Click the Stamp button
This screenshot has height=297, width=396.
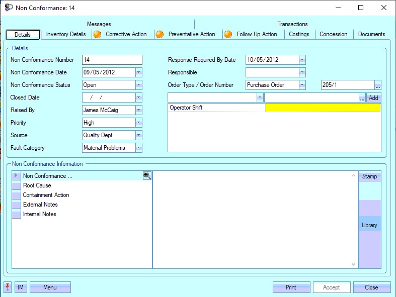pyautogui.click(x=369, y=176)
